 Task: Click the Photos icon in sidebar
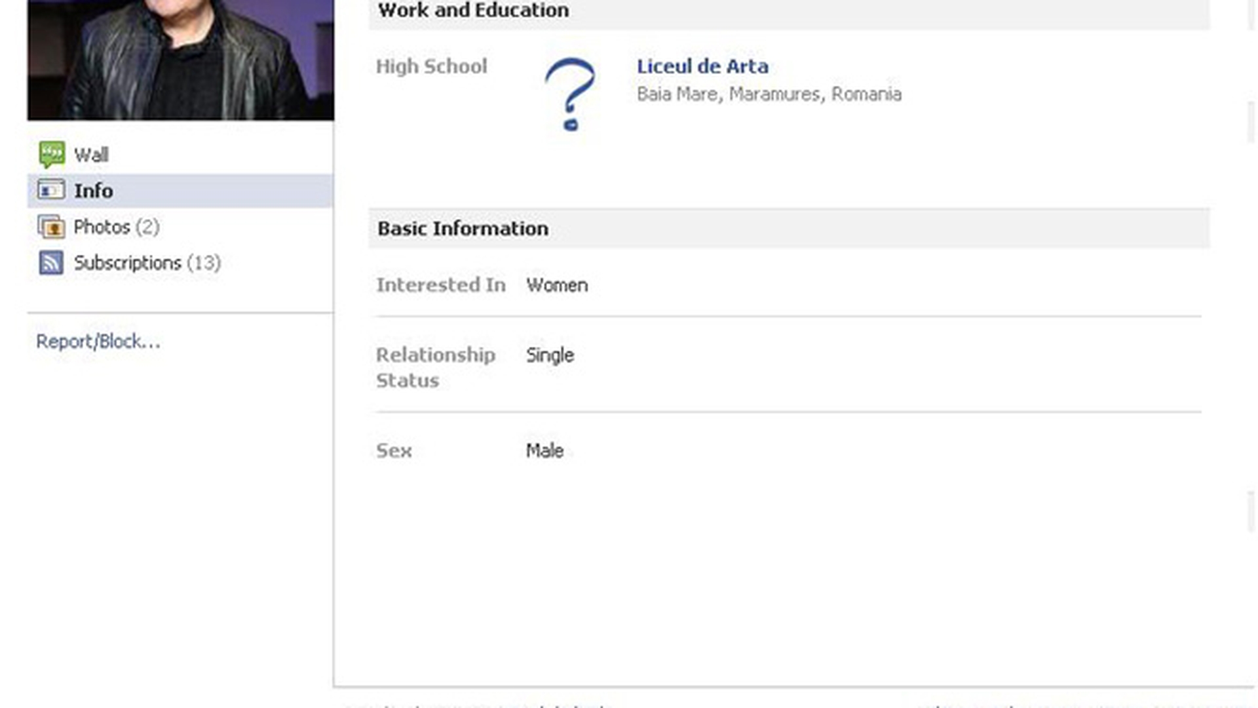click(x=51, y=227)
